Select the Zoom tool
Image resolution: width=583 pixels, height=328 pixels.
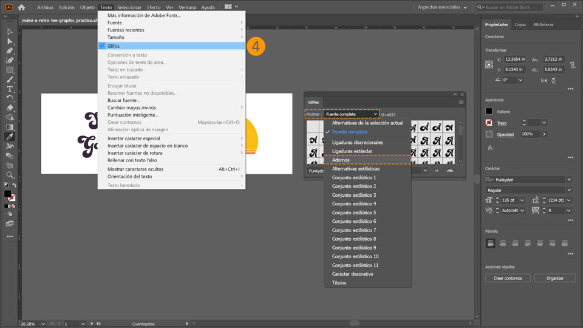(x=10, y=175)
